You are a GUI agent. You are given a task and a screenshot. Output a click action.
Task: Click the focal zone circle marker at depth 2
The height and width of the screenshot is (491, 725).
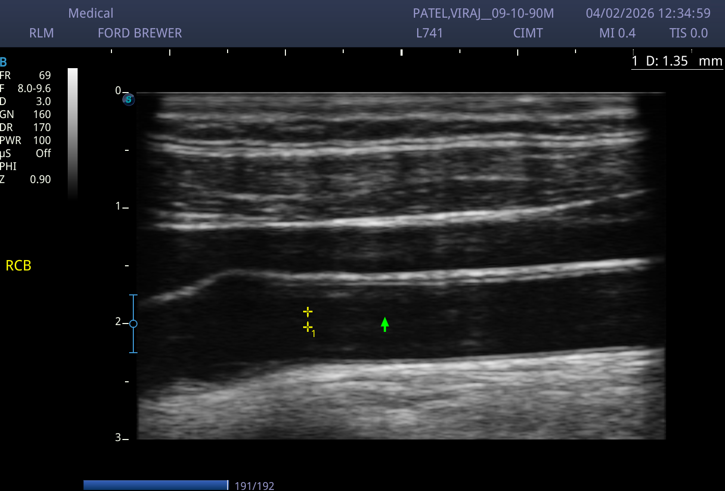(133, 324)
